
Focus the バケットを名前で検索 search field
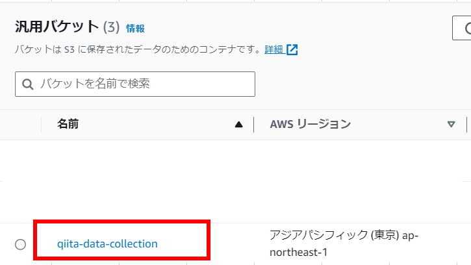point(143,84)
